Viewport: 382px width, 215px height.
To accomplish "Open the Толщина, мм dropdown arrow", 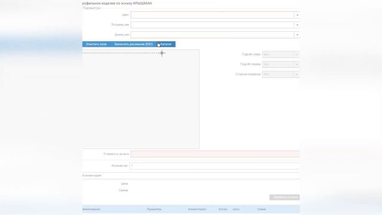I will point(297,25).
